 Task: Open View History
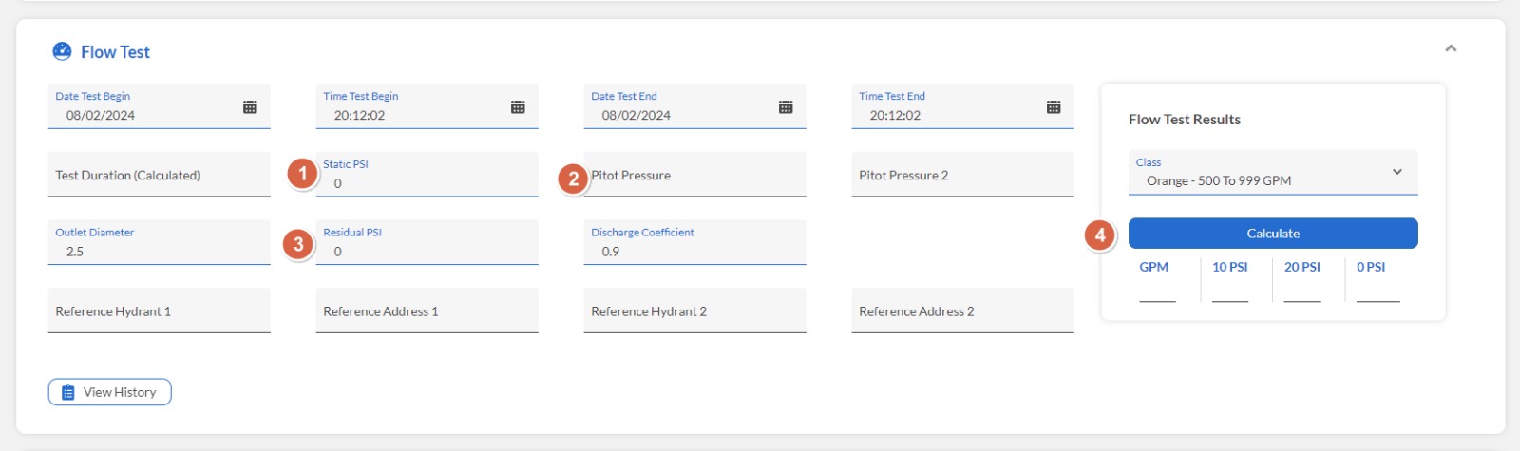pyautogui.click(x=110, y=392)
